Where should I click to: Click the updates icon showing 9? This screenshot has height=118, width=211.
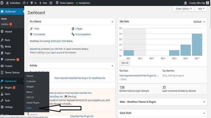24,3
